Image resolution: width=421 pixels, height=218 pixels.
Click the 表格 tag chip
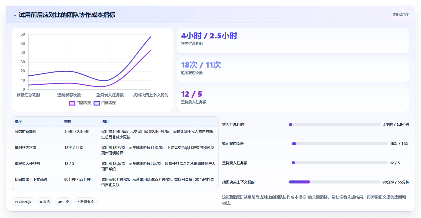[45, 202]
